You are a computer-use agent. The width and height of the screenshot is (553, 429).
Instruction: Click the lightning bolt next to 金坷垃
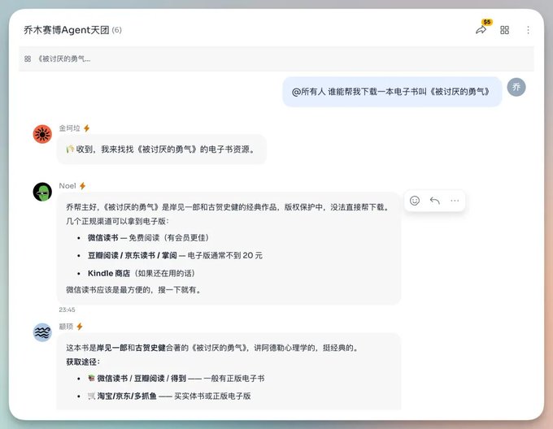[87, 128]
